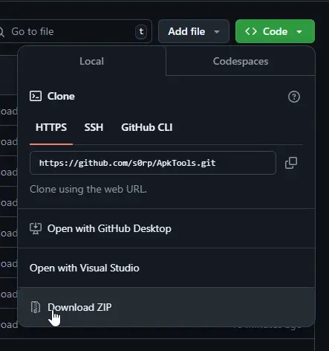This screenshot has width=329, height=351.
Task: Toggle the green Code dropdown caret
Action: tap(299, 32)
